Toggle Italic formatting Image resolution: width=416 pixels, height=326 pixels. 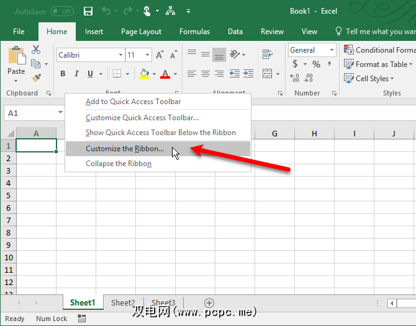[76, 74]
